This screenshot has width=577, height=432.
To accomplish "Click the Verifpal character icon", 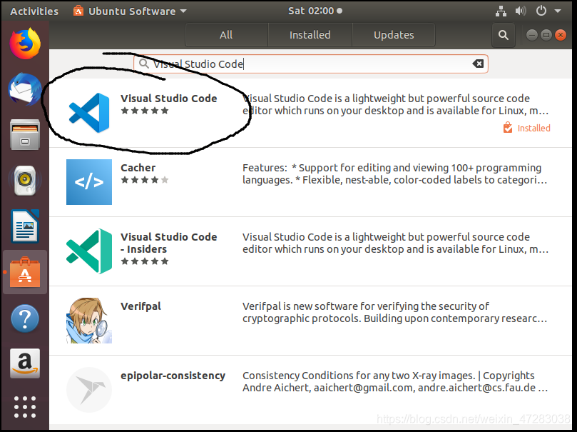I will [x=89, y=321].
